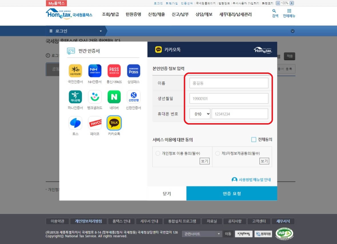This screenshot has width=337, height=244.
Task: Select the 카카오톡 TALK icon
Action: click(x=114, y=123)
